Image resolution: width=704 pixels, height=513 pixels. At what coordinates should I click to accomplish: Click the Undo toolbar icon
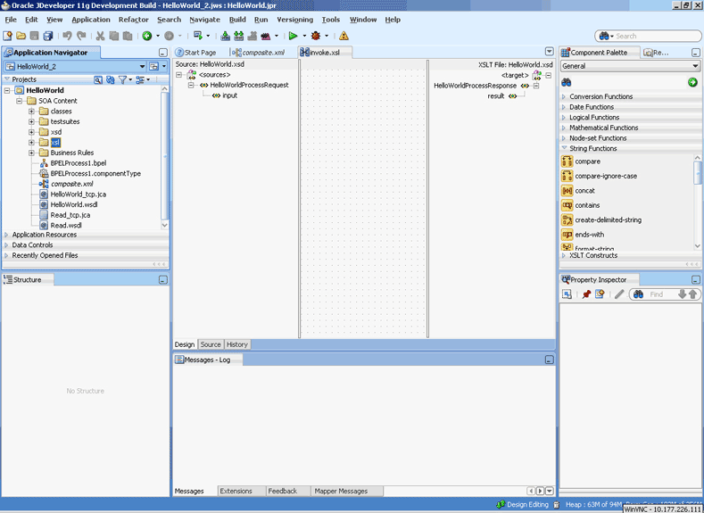[67, 36]
